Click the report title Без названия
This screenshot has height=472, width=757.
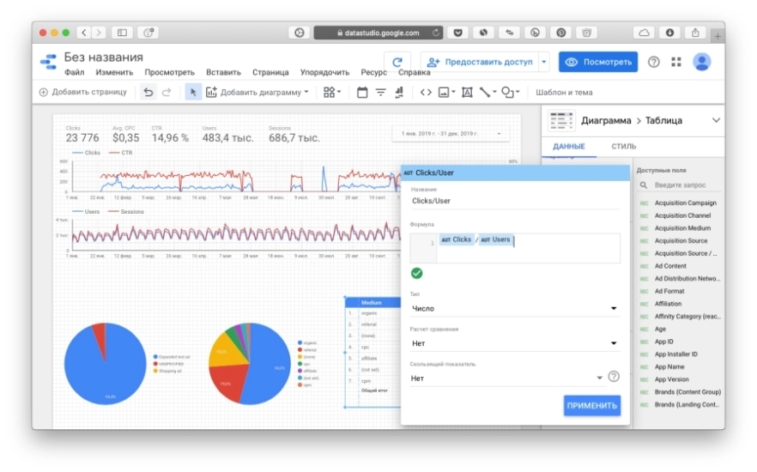pos(103,57)
